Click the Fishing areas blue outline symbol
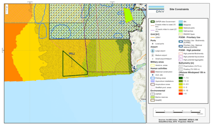Image resolution: width=213 pixels, height=128 pixels. tap(153, 78)
